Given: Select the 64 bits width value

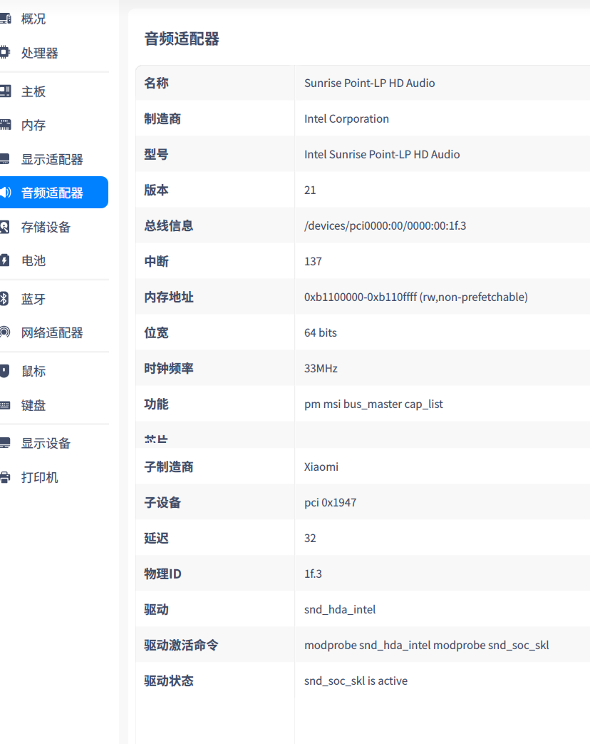Looking at the screenshot, I should click(321, 332).
